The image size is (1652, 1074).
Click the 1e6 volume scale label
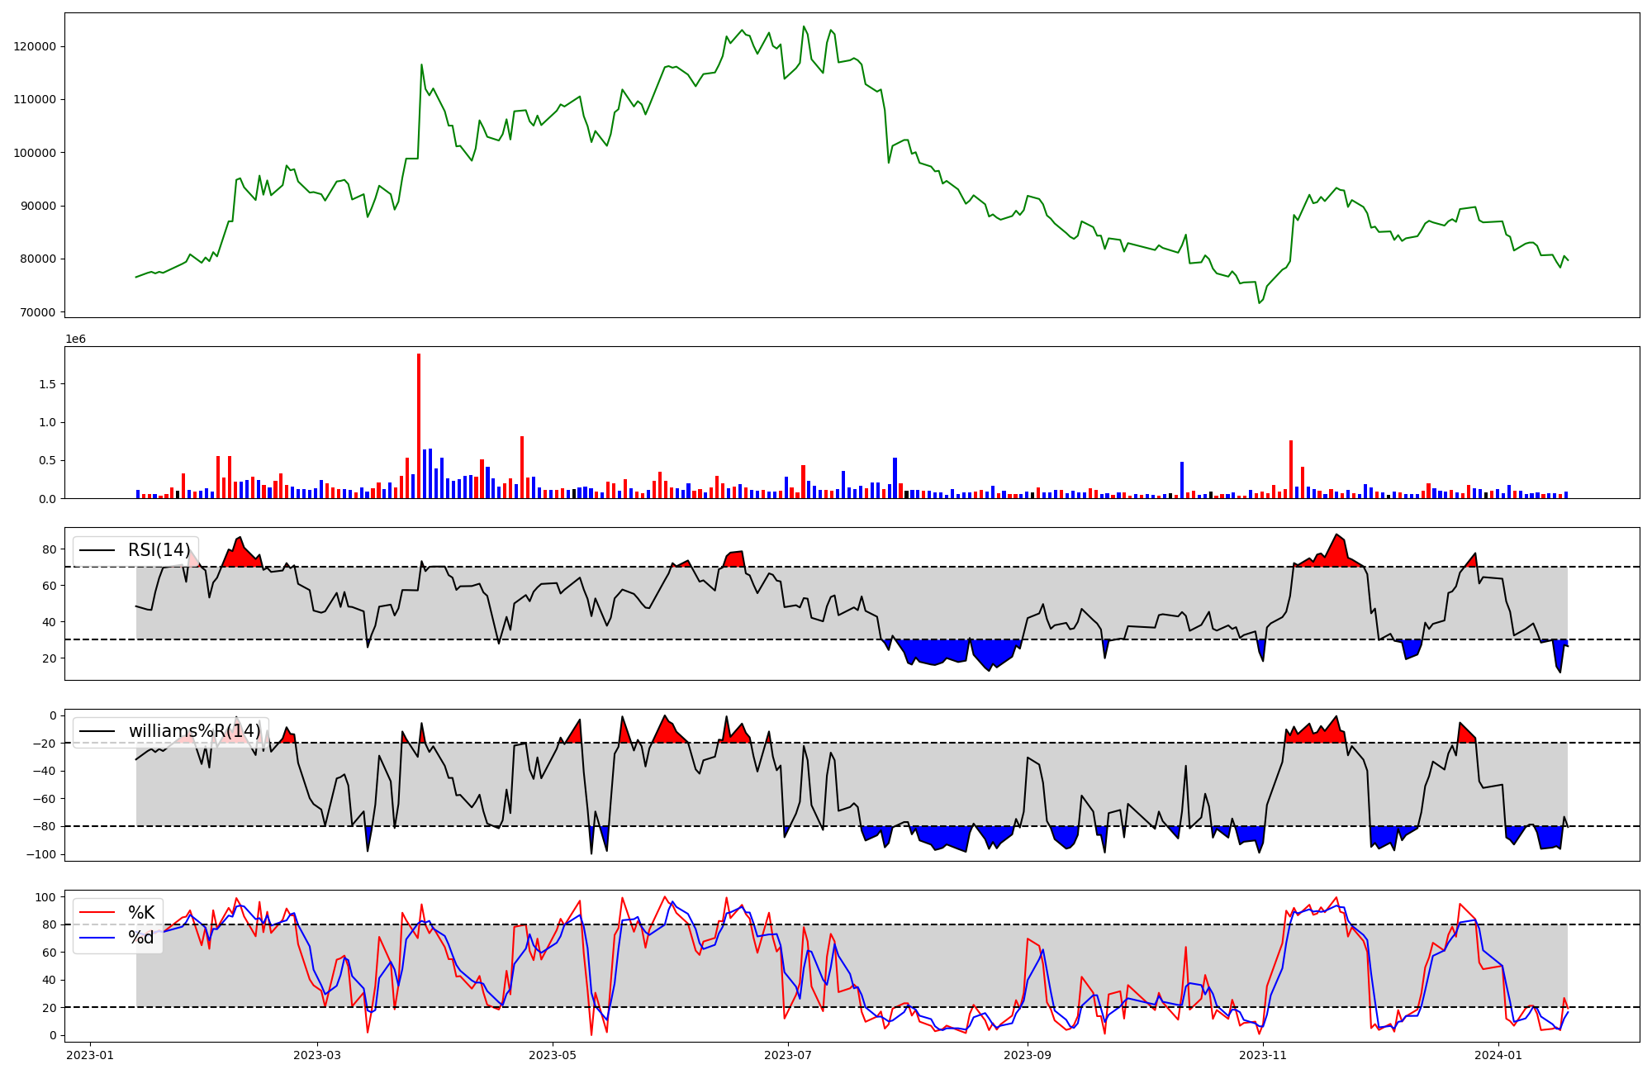pyautogui.click(x=75, y=340)
